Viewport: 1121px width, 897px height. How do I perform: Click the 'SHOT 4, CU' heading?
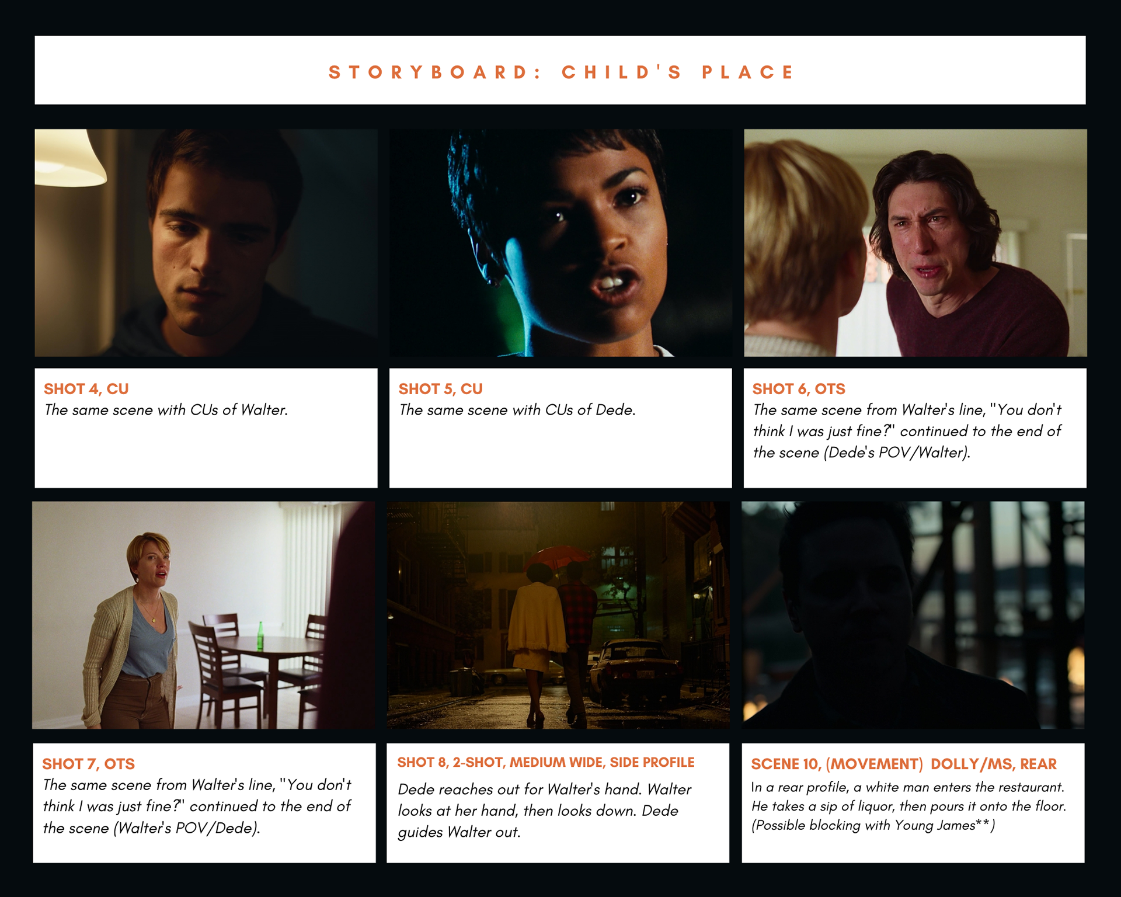(x=86, y=389)
